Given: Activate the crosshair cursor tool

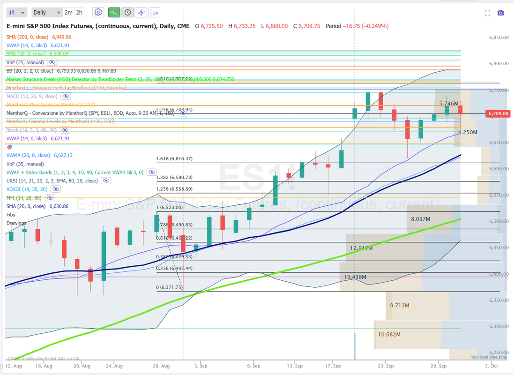Looking at the screenshot, I should tap(141, 13).
